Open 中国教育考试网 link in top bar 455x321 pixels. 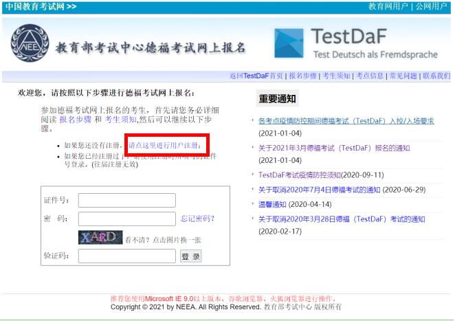tap(41, 6)
